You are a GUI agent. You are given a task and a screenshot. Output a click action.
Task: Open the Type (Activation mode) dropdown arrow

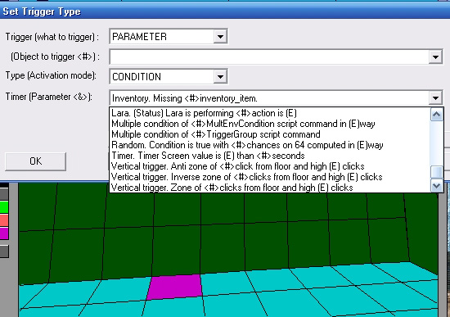point(220,76)
